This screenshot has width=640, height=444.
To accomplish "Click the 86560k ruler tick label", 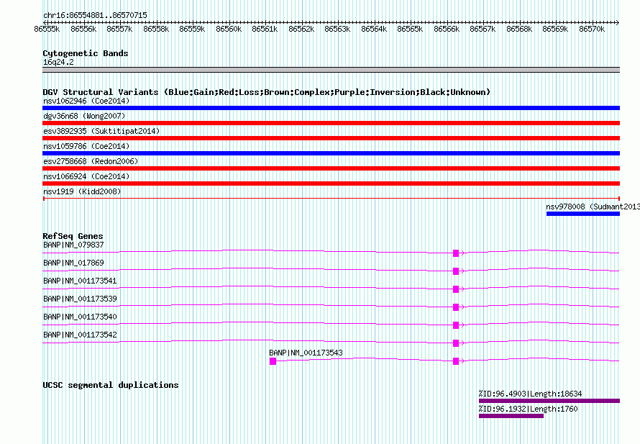I will click(229, 29).
